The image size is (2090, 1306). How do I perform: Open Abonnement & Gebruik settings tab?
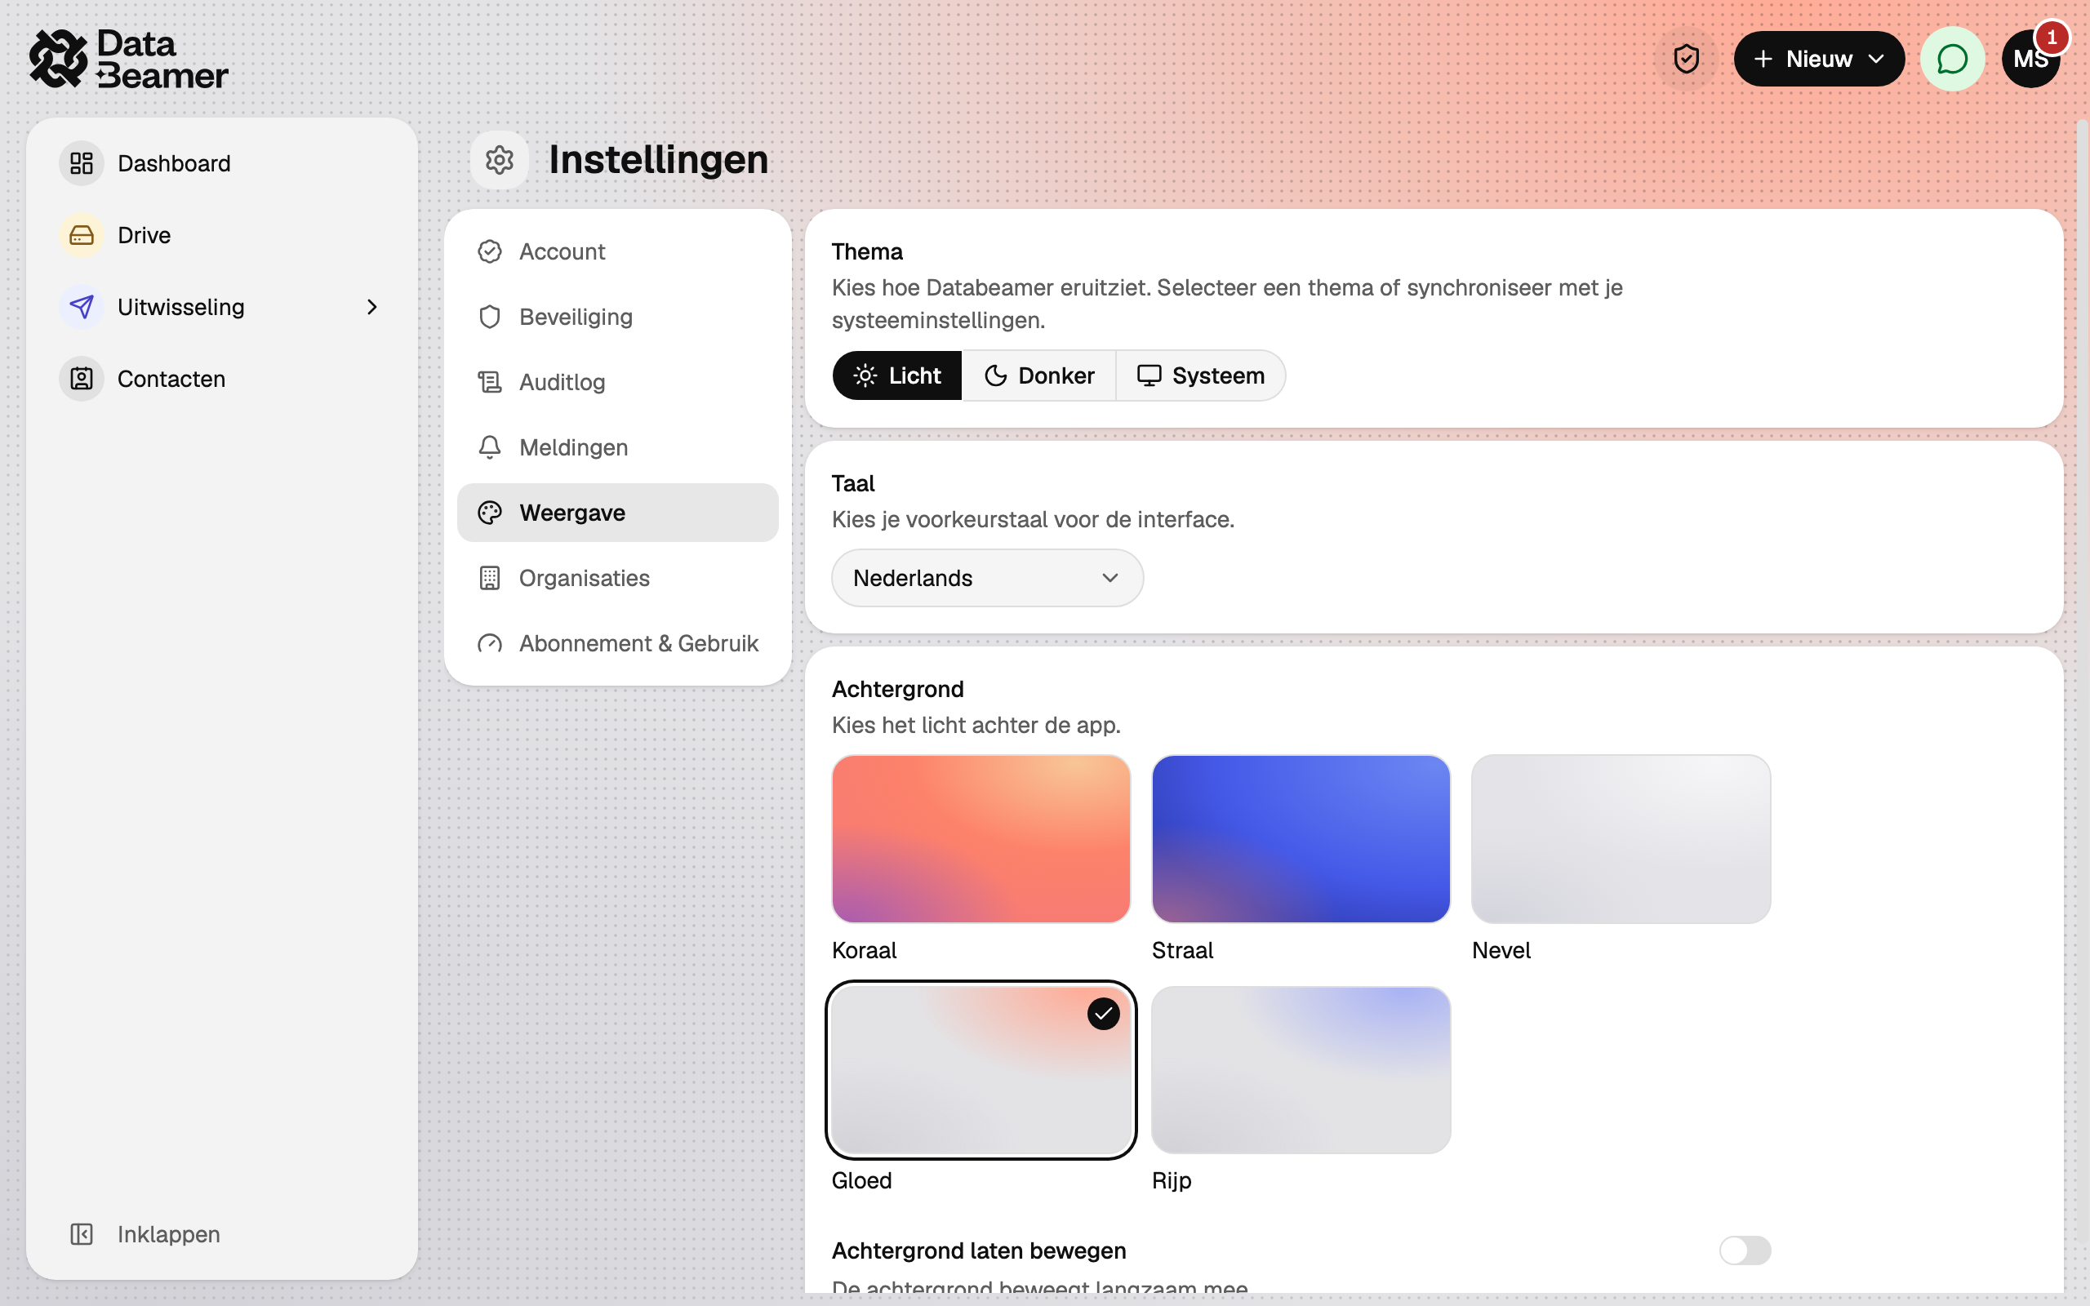point(617,643)
